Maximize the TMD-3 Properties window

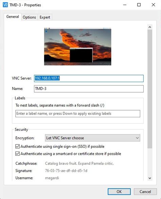(x=139, y=5)
